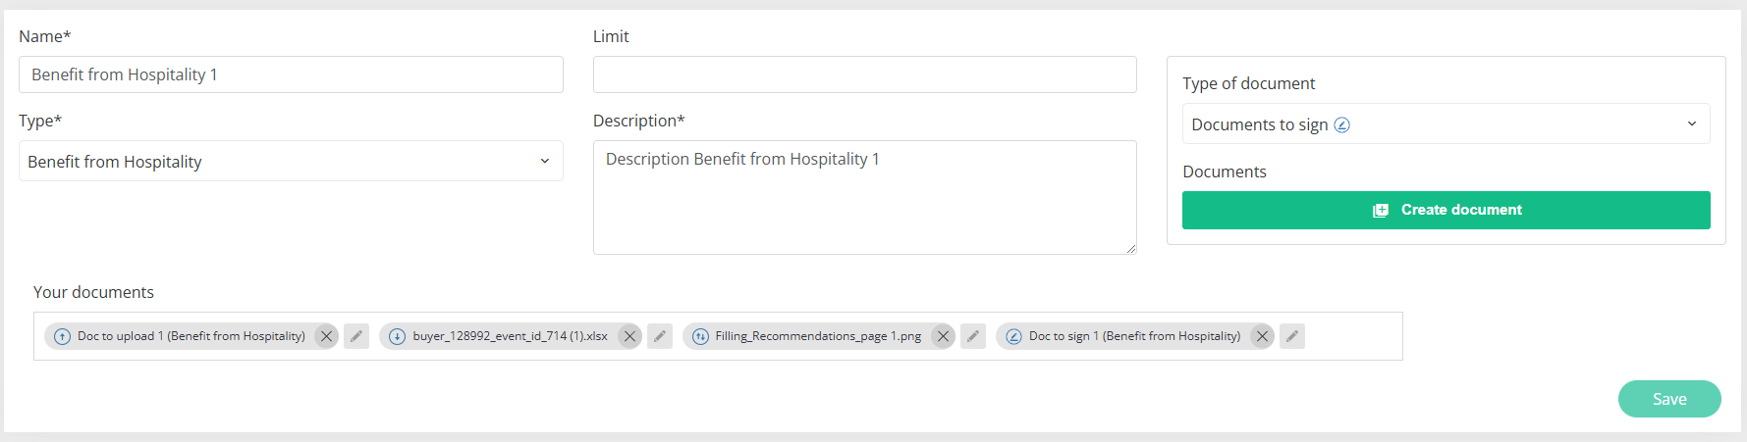Open the Type dropdown for Benefit from Hospitality
Viewport: 1747px width, 442px height.
point(291,162)
